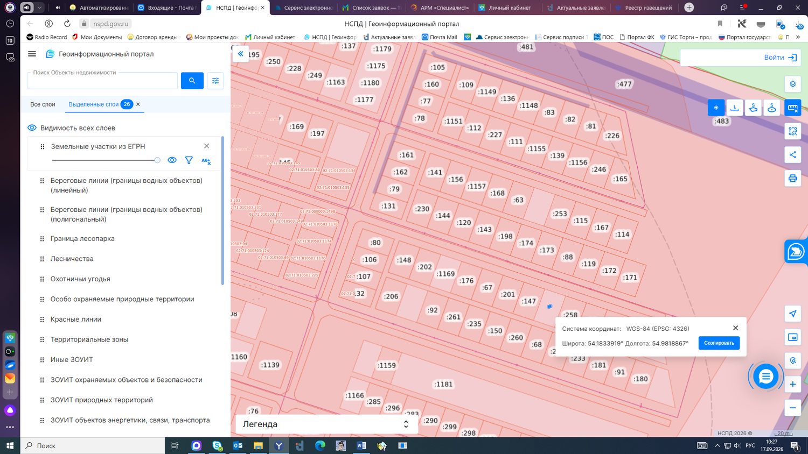Image resolution: width=808 pixels, height=454 pixels.
Task: Select the polygon area measurement tool
Action: pos(753,108)
